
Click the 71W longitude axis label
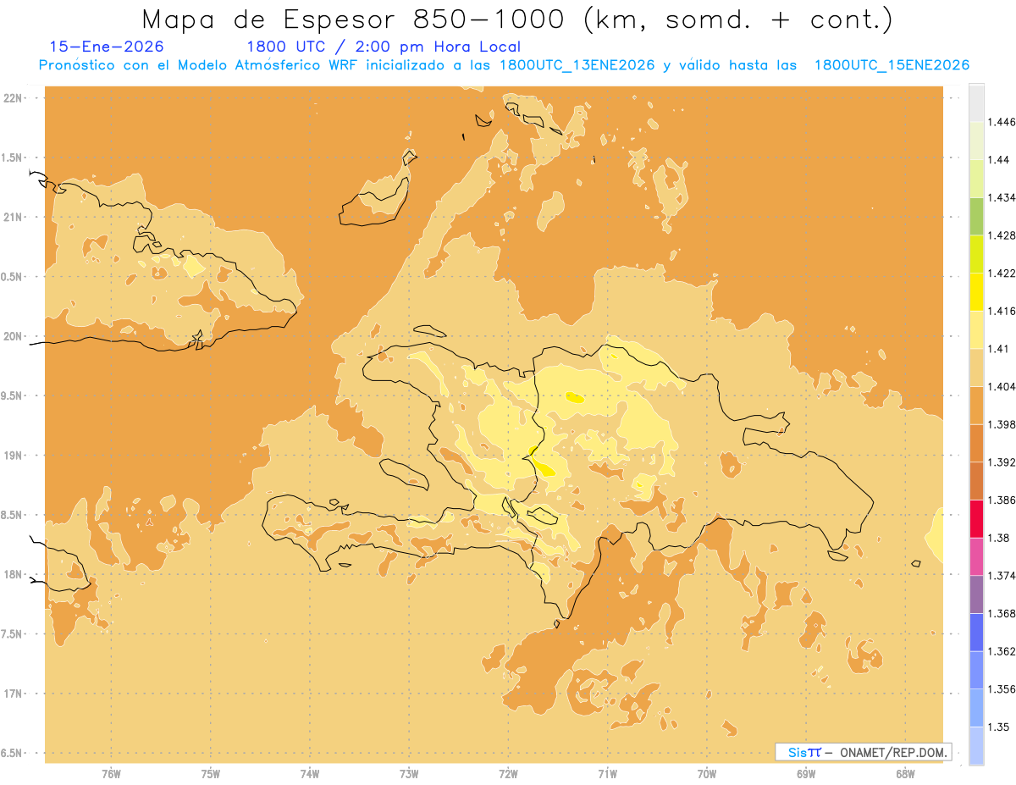(x=607, y=773)
